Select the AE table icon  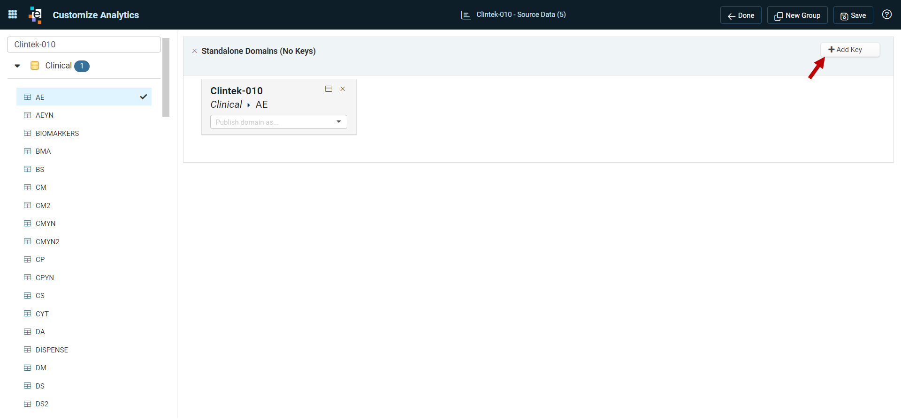point(28,97)
